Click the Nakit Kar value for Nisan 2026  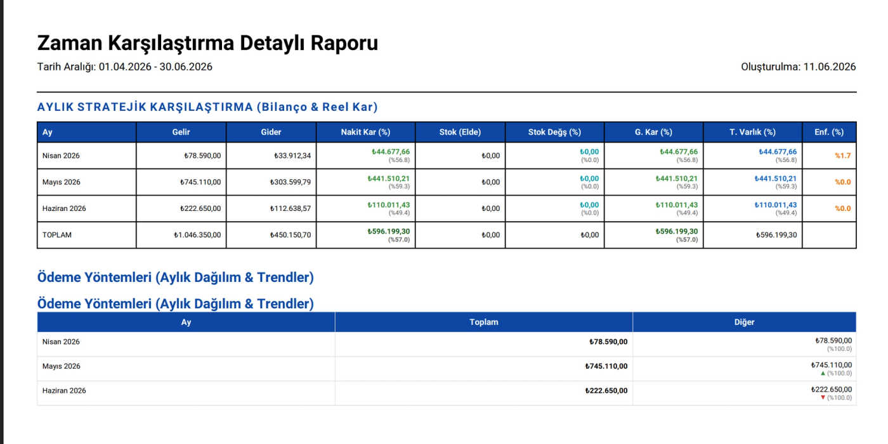point(391,152)
